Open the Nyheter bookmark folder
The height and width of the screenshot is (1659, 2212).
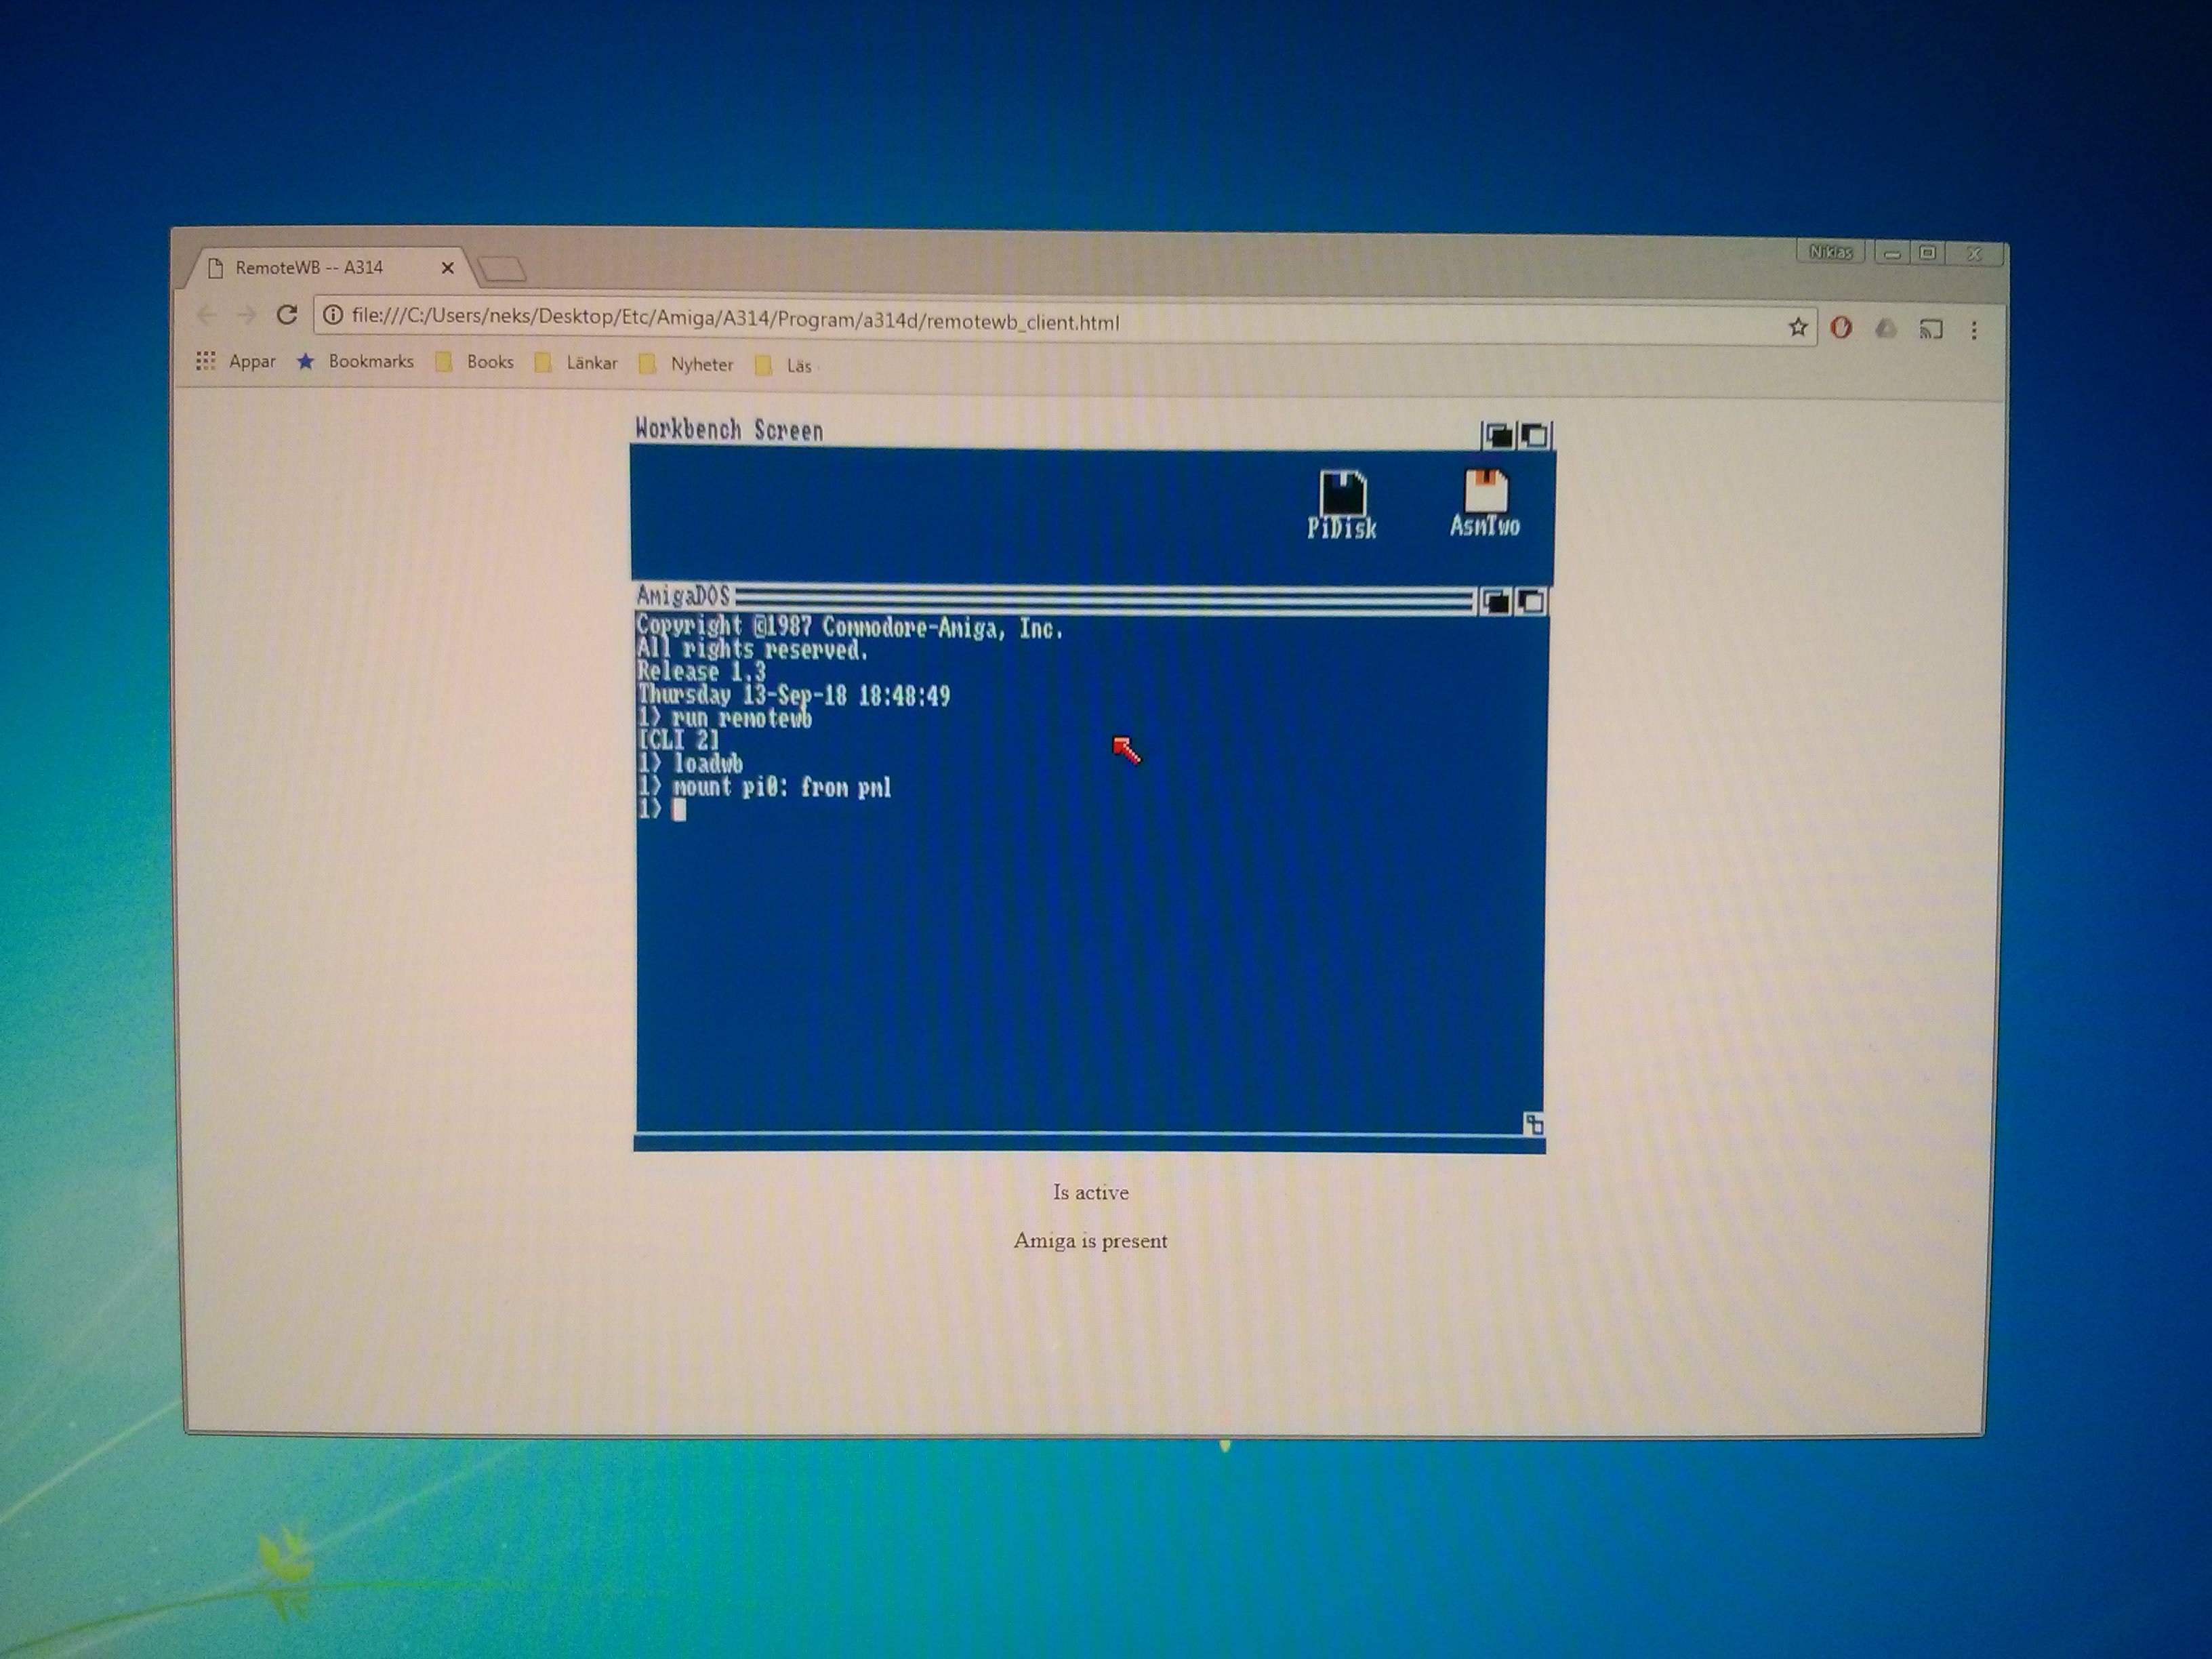pos(686,364)
